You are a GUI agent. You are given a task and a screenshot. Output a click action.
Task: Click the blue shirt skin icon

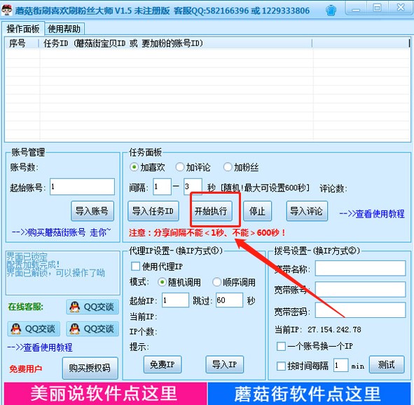click(x=331, y=11)
